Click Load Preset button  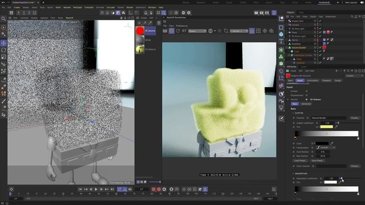[x=301, y=161]
